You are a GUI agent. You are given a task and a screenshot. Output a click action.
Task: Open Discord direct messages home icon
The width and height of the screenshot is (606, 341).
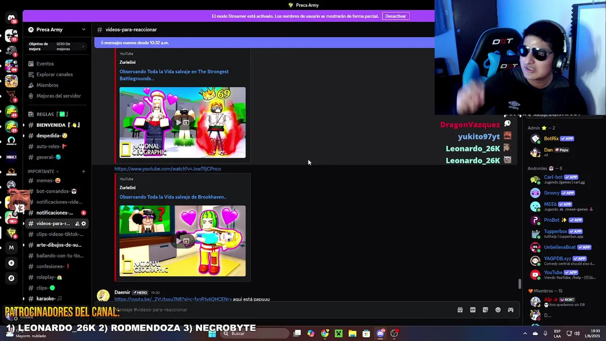[x=11, y=19]
